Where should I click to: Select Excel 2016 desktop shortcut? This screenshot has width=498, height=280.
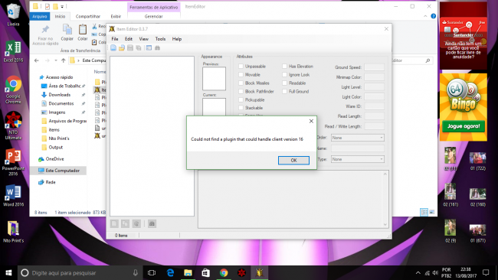[x=13, y=52]
